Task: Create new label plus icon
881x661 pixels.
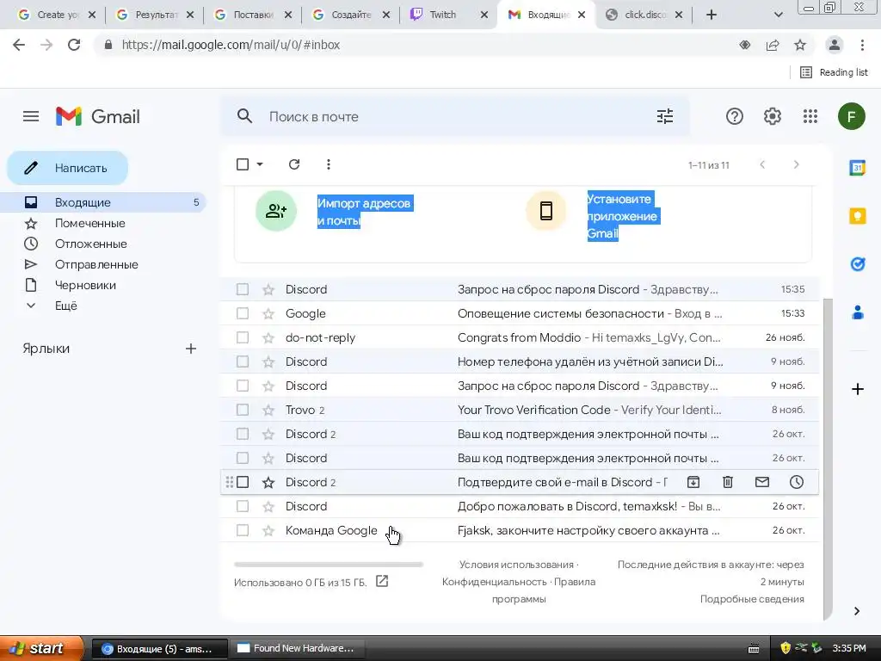Action: tap(191, 349)
